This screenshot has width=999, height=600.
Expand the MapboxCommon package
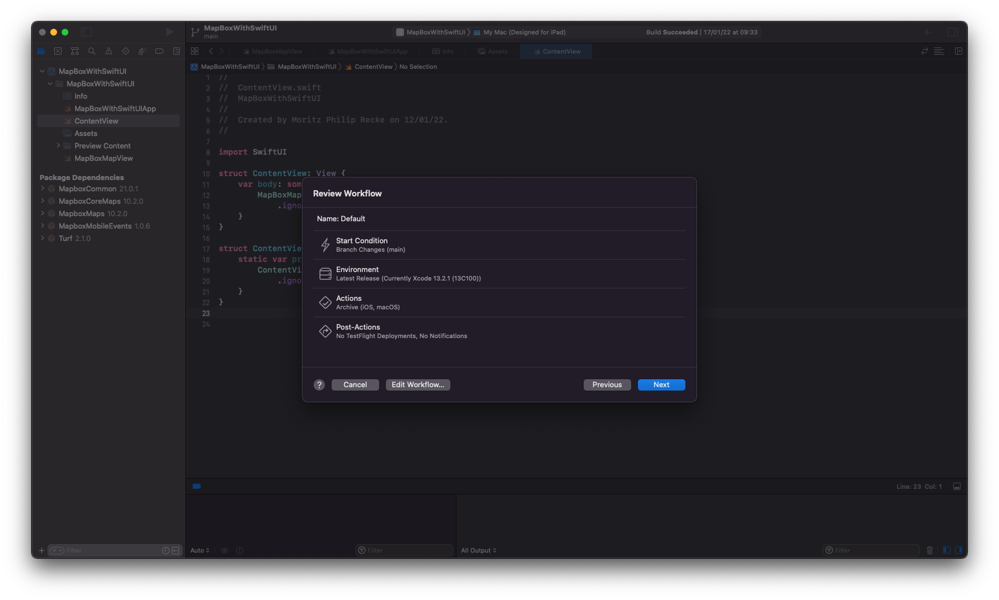click(x=42, y=189)
